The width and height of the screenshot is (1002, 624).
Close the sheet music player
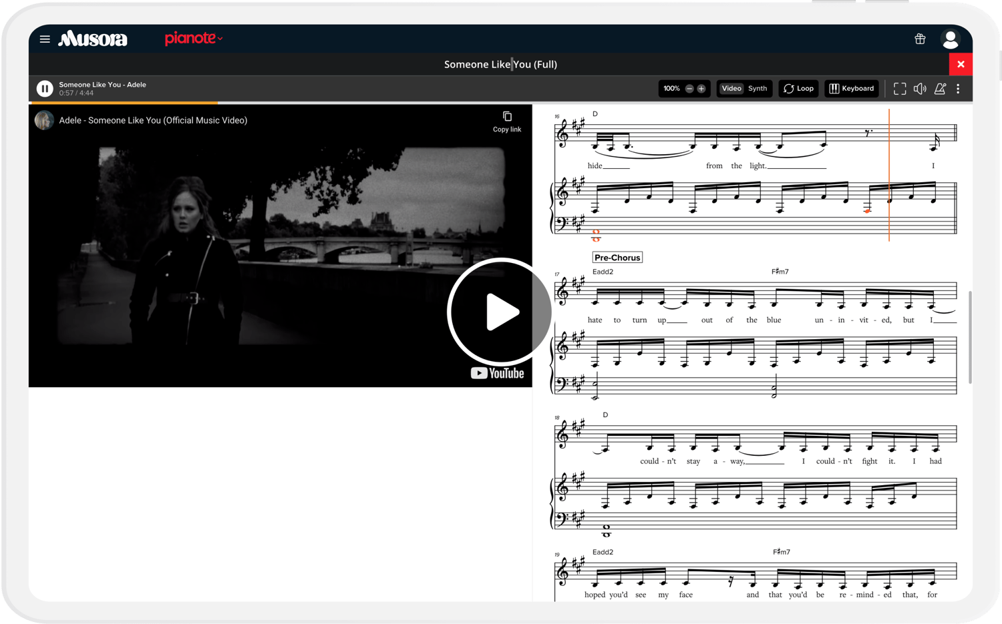tap(961, 64)
